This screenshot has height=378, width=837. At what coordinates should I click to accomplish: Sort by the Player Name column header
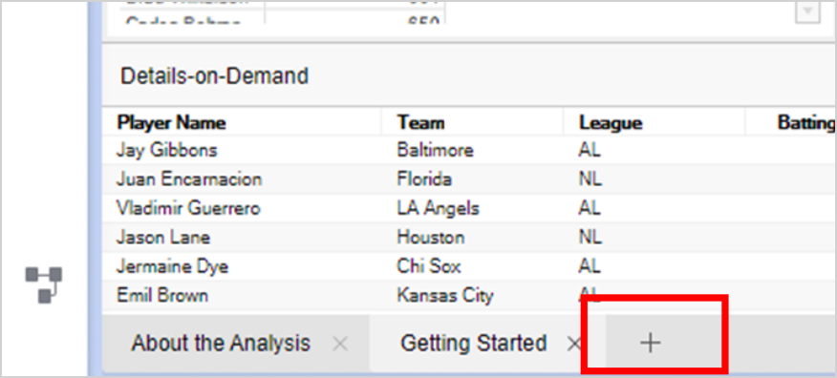pyautogui.click(x=171, y=123)
